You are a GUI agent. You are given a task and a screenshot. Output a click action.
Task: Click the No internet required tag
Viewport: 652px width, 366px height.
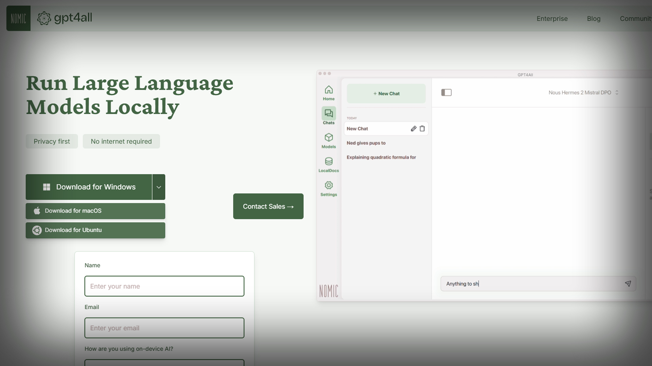pyautogui.click(x=121, y=141)
